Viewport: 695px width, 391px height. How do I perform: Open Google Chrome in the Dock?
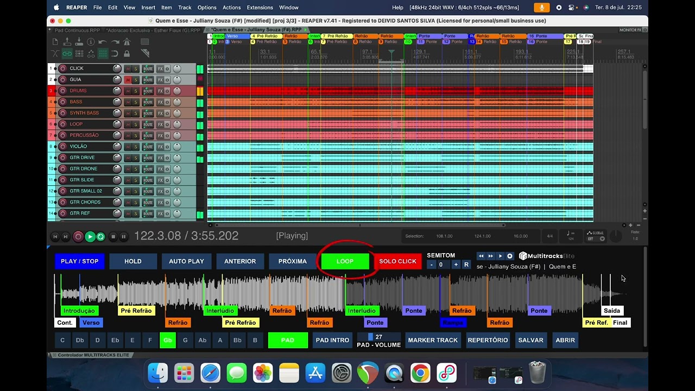(420, 373)
